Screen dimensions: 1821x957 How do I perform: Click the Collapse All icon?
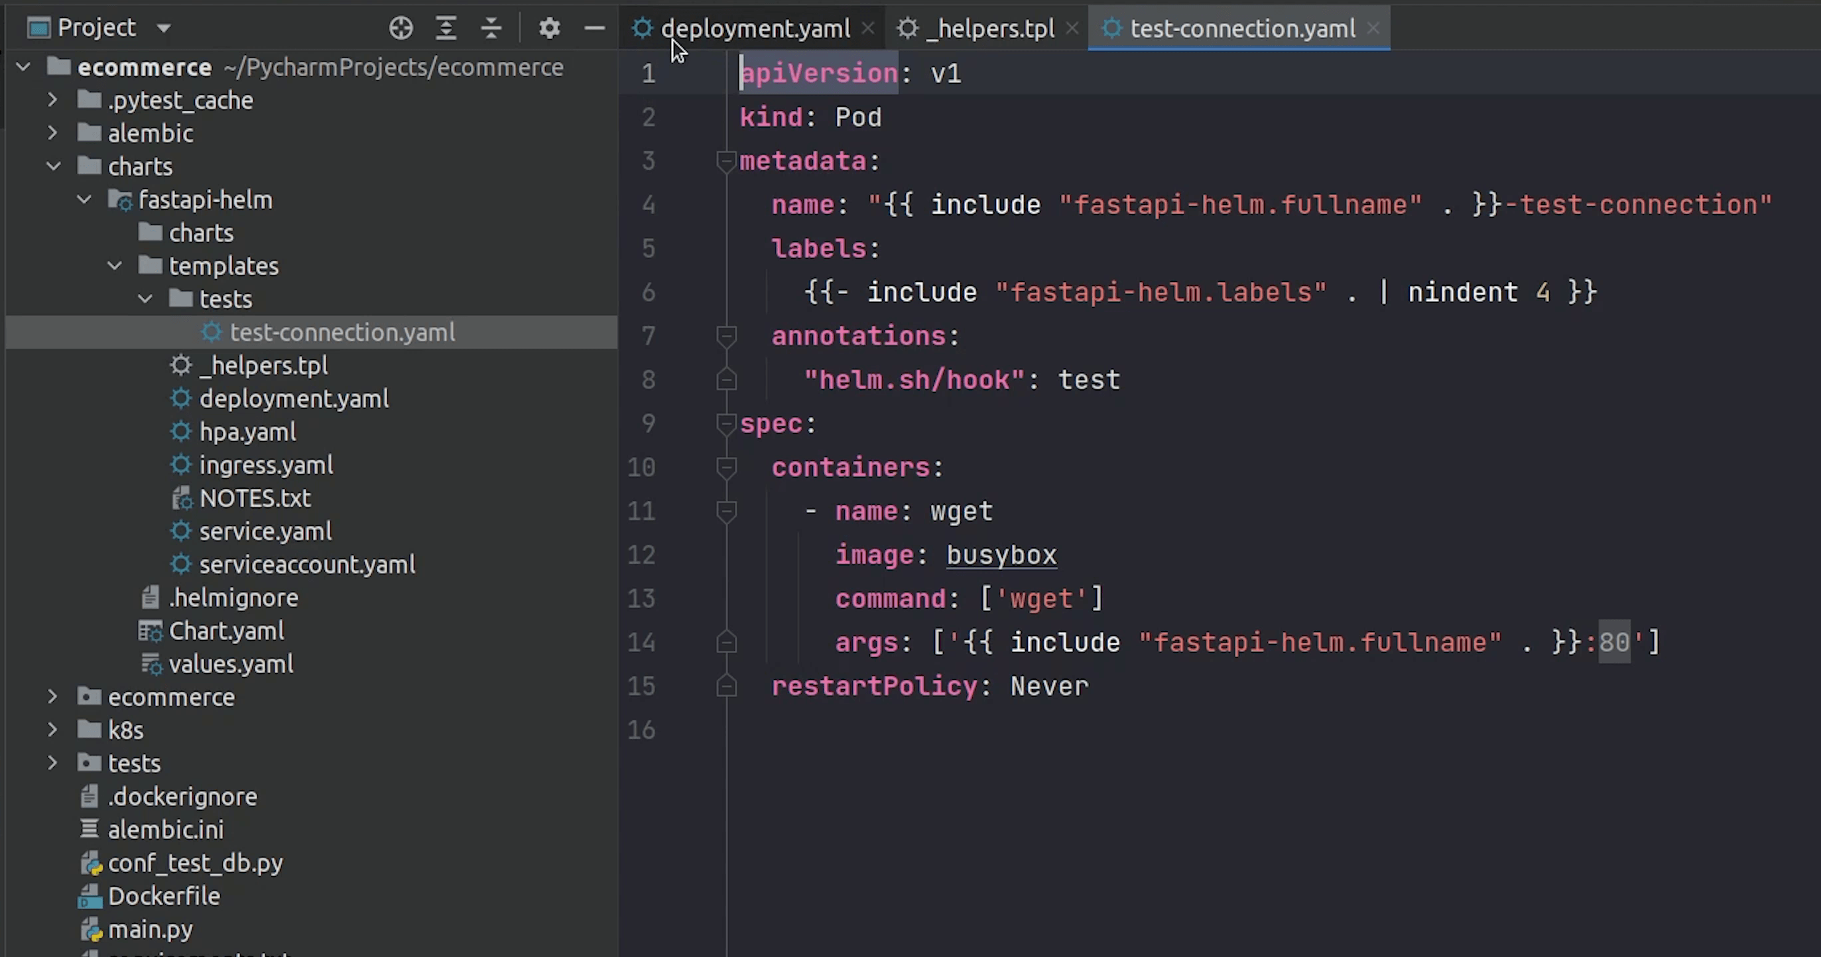pyautogui.click(x=491, y=29)
